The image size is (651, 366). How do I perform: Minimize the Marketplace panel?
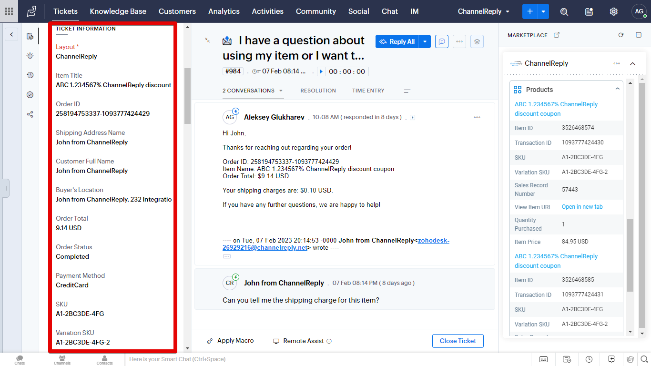click(639, 35)
